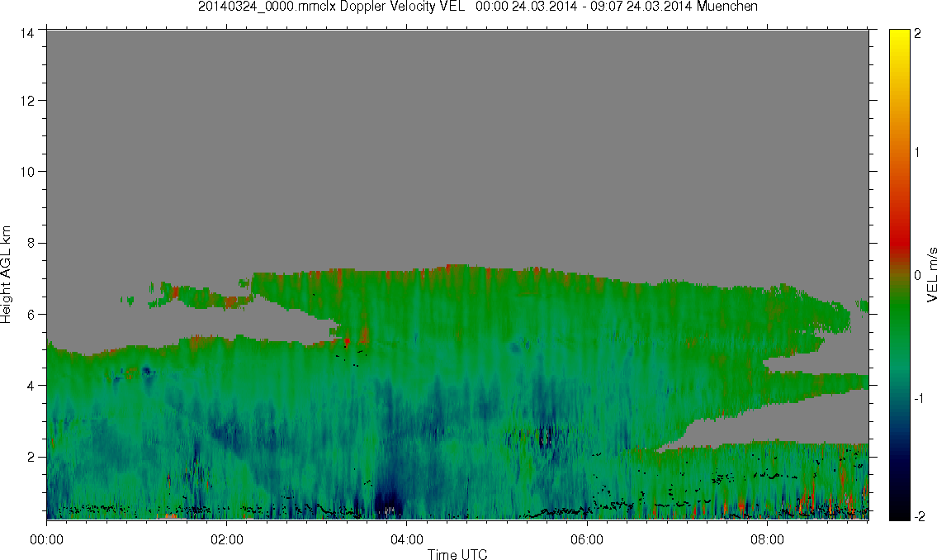Click the date range text '00:00 24.03.2014 - 09:07 24.03.2014 Muenchen'
937x560 pixels.
click(x=617, y=7)
